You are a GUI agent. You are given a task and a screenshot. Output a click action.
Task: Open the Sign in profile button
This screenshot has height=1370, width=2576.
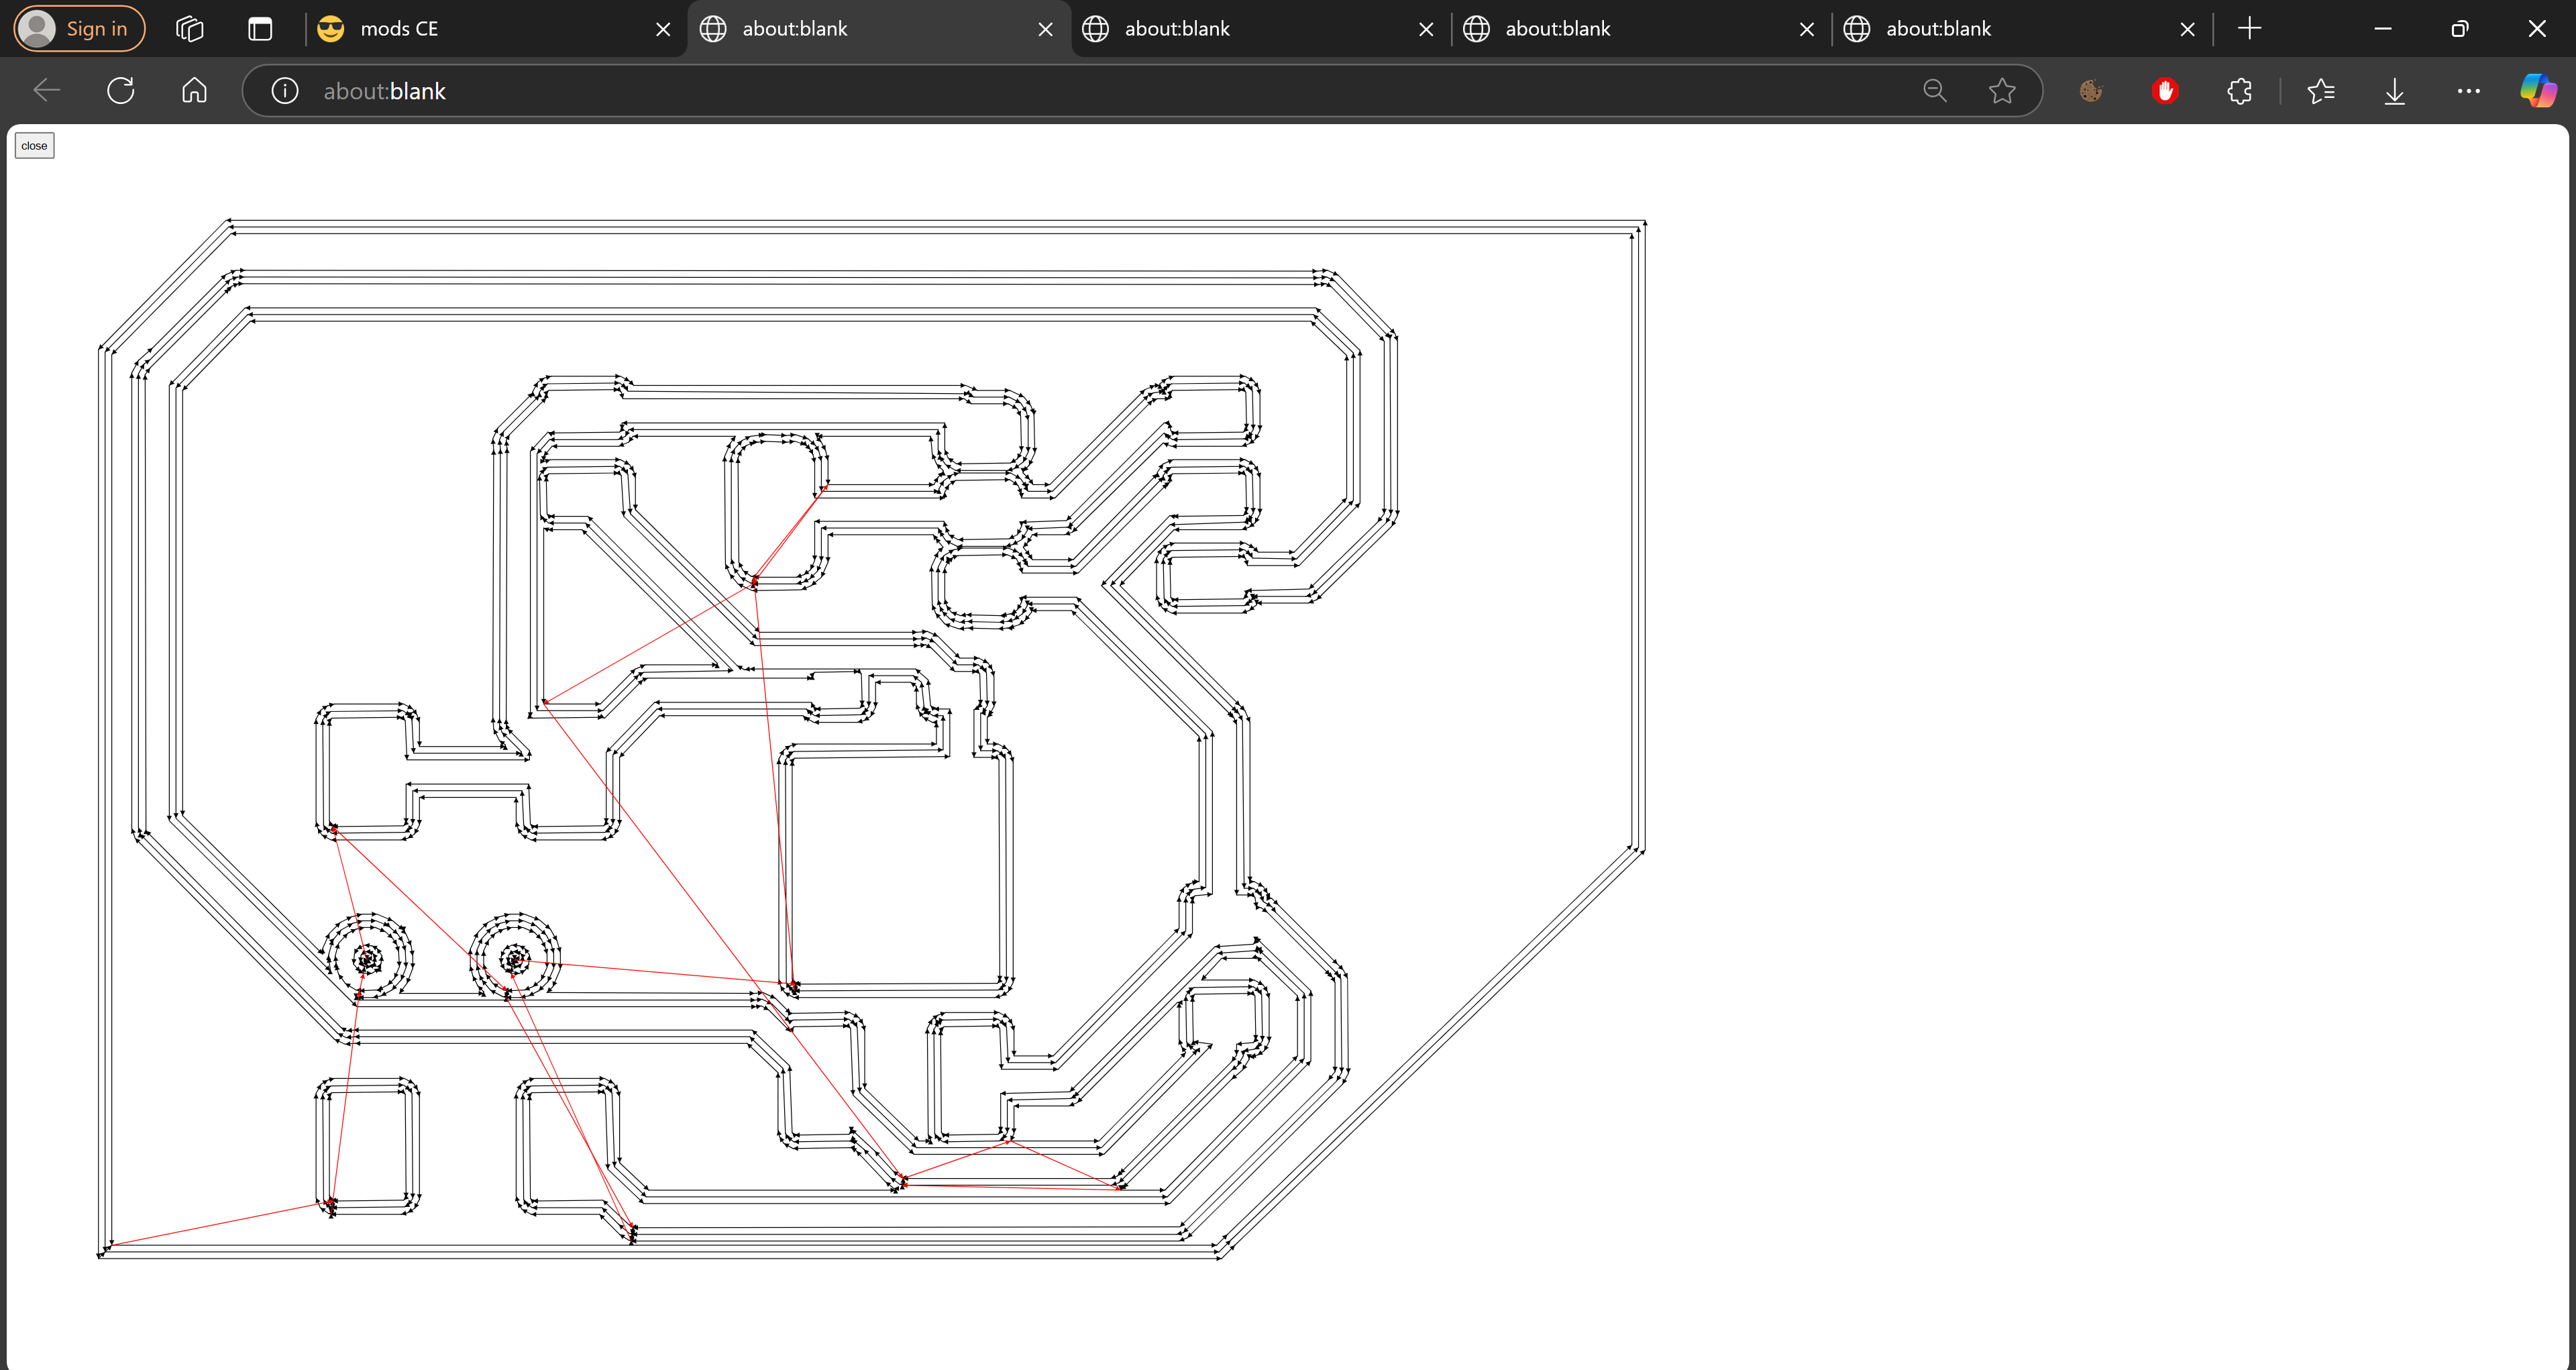[x=79, y=28]
